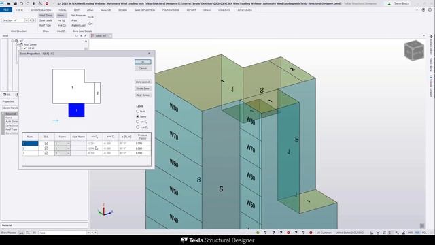Open the Name dropdown in table row 2
This screenshot has width=435, height=245.
68,148
